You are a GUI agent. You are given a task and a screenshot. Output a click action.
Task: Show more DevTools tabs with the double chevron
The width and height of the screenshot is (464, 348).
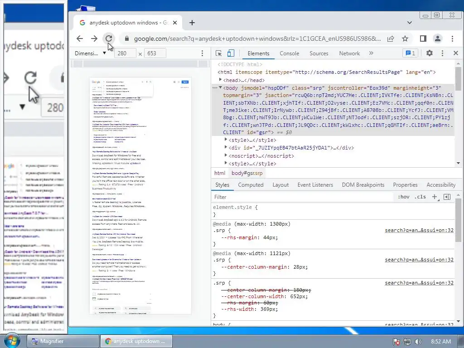371,53
